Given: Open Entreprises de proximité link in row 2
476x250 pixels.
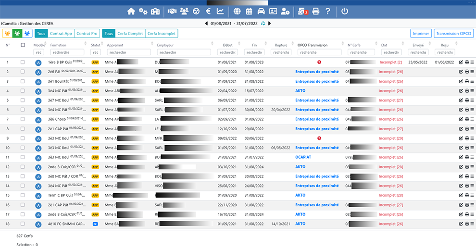Looking at the screenshot, I should (317, 72).
